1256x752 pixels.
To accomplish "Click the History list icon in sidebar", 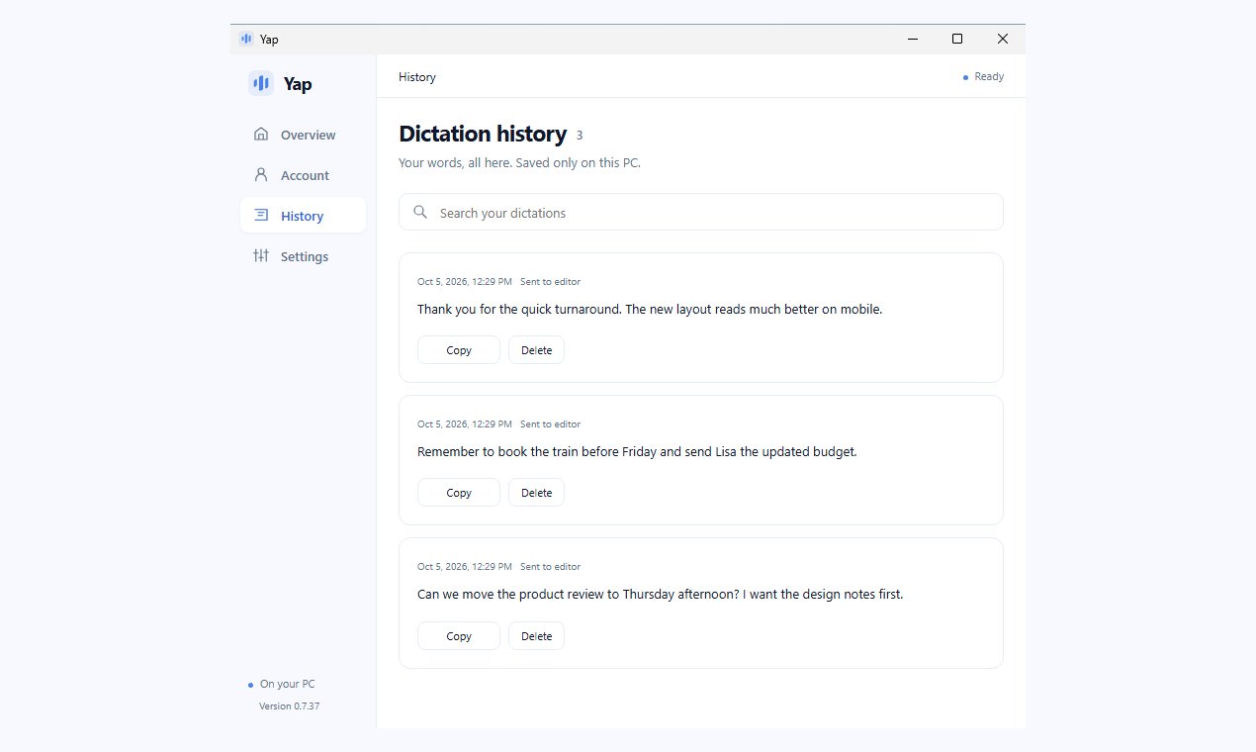I will [261, 216].
